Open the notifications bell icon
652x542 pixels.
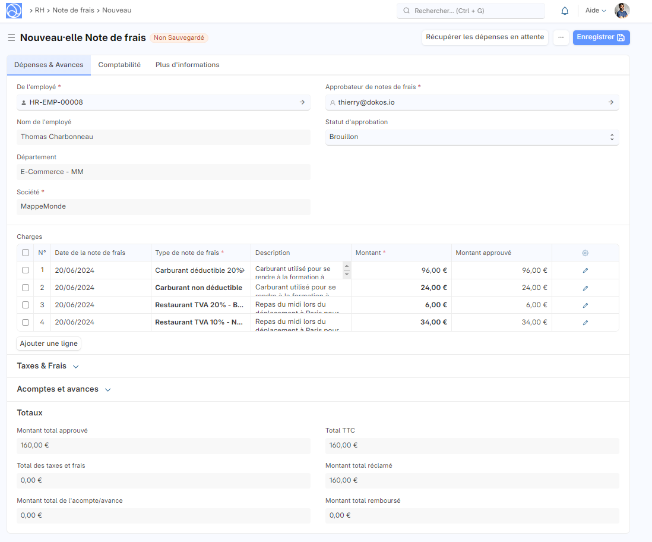(x=565, y=11)
